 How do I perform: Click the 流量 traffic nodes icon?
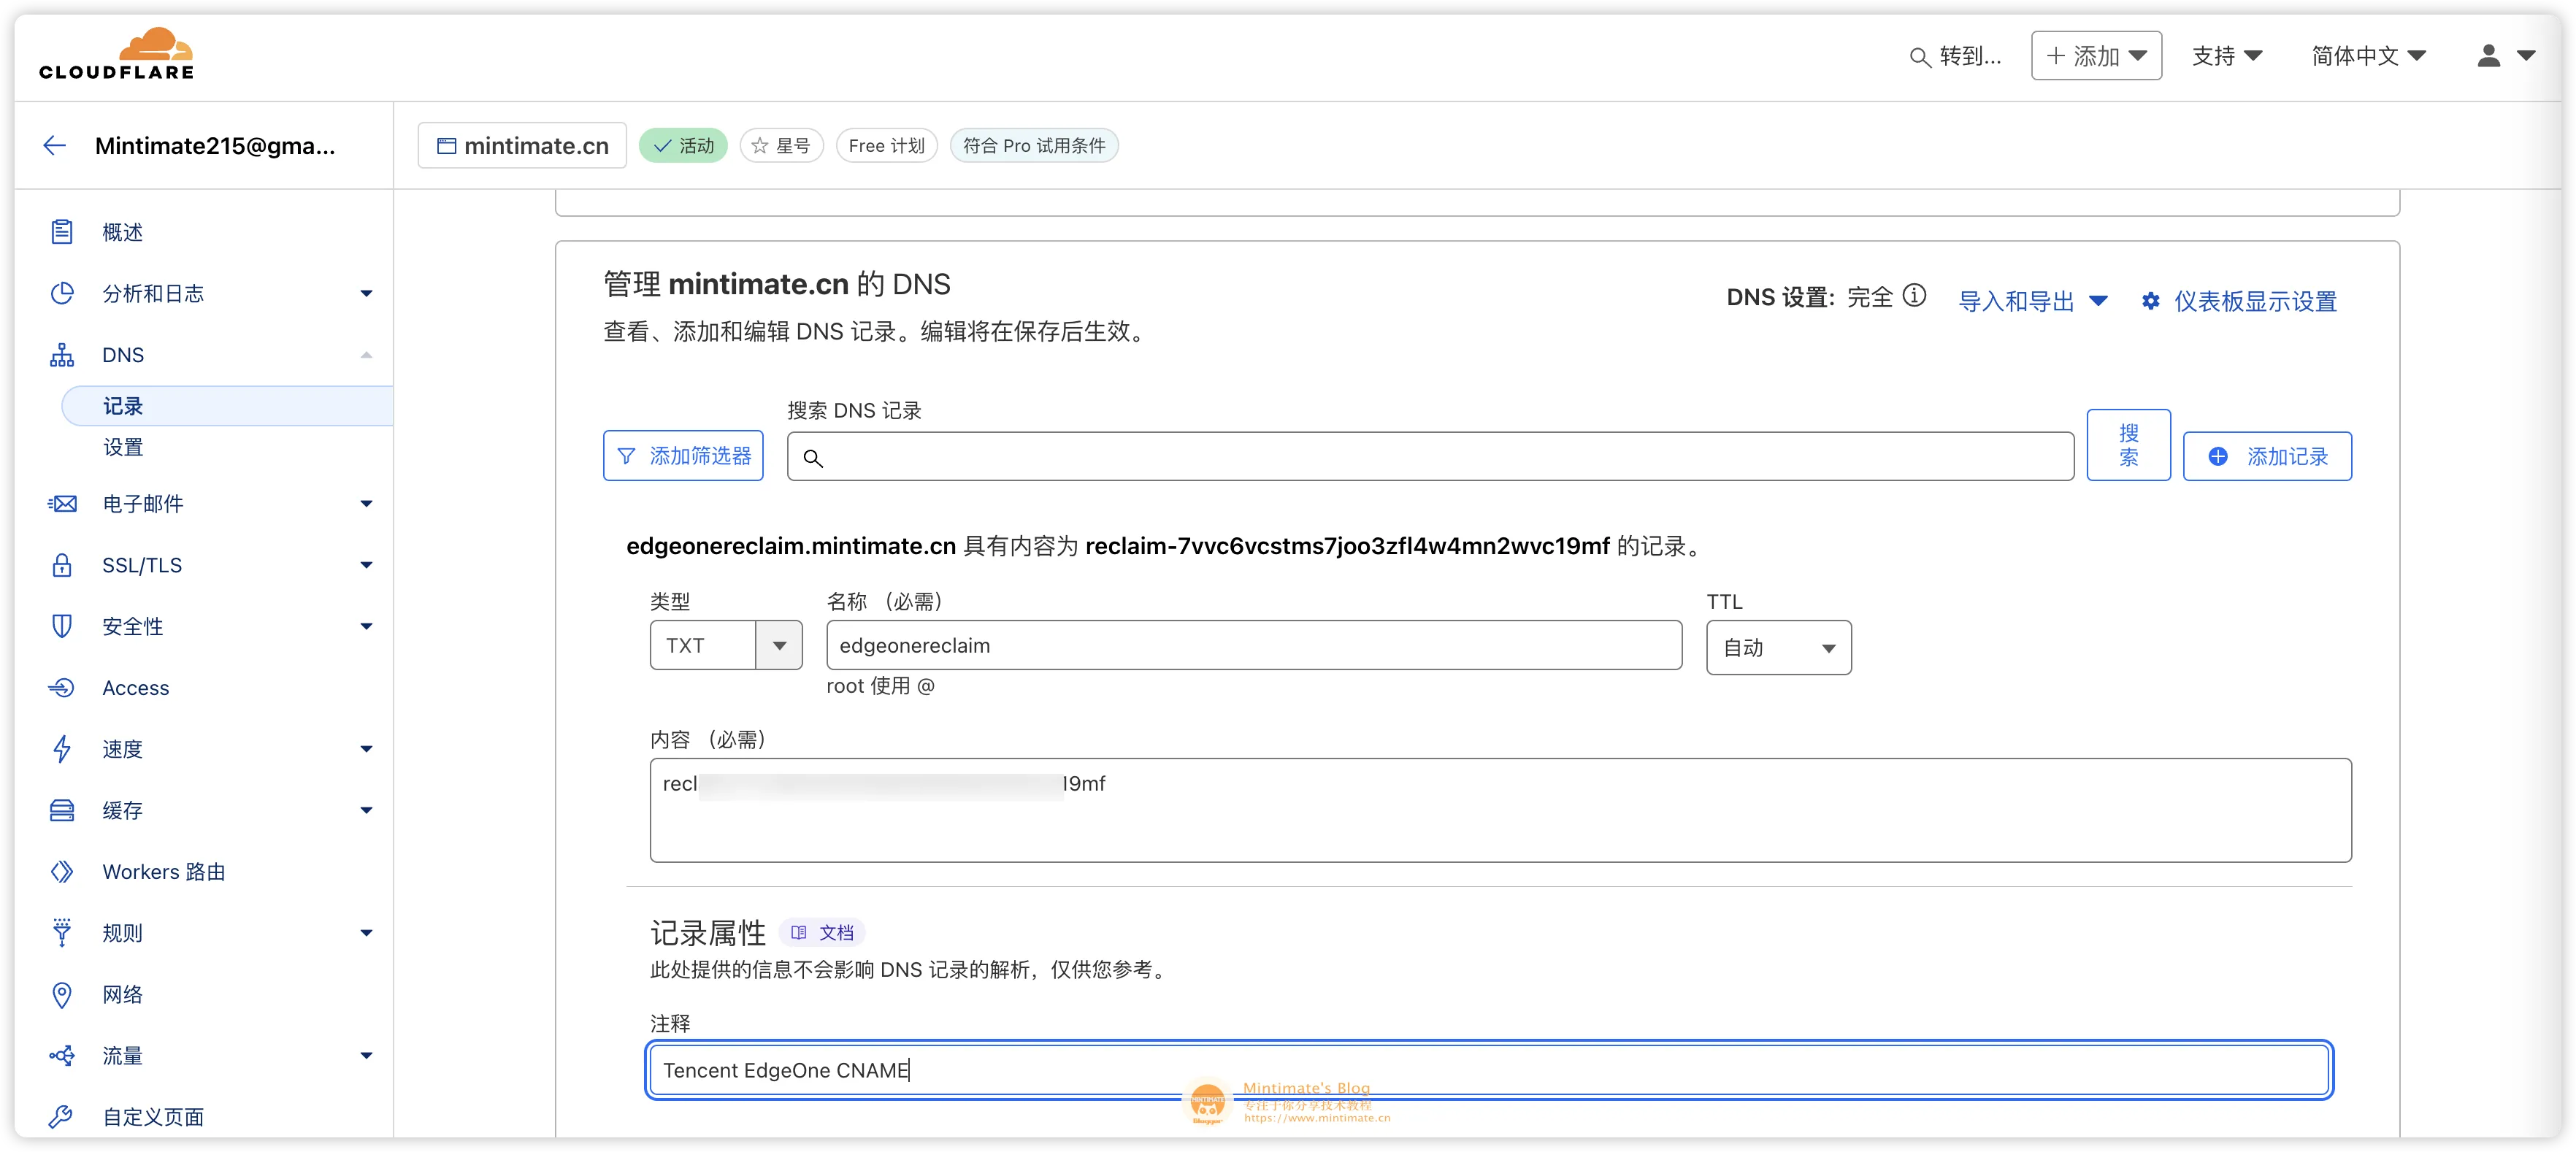click(x=62, y=1055)
